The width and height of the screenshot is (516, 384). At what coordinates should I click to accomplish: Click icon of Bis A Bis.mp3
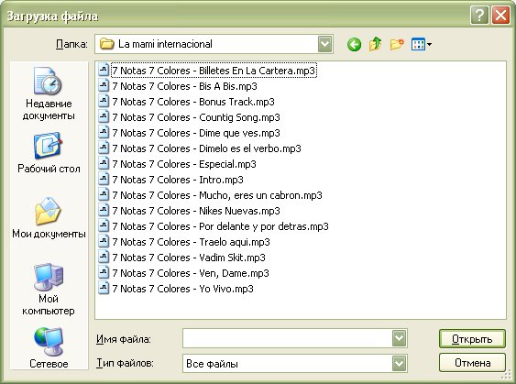(x=104, y=85)
